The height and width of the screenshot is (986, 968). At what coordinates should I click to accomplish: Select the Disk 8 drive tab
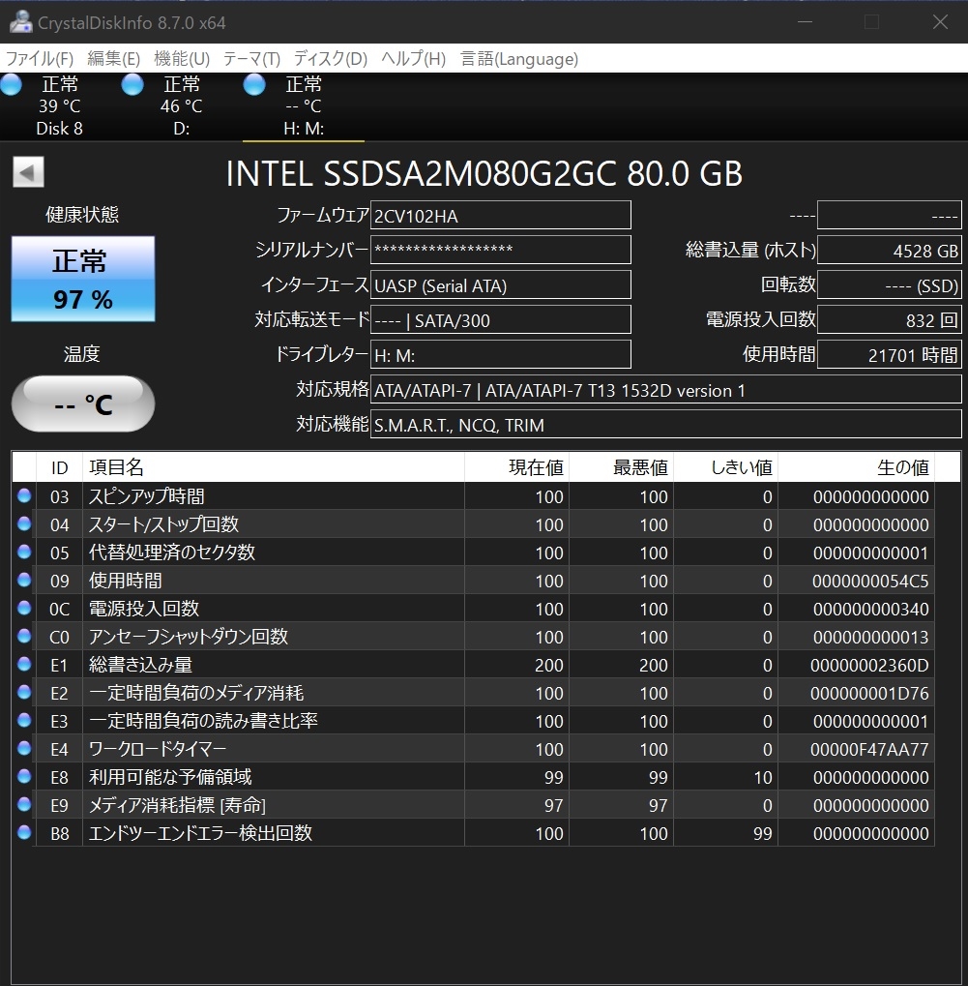pyautogui.click(x=60, y=106)
